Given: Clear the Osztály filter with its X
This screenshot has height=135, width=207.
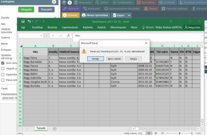Looking at the screenshot, I should coord(55,17).
